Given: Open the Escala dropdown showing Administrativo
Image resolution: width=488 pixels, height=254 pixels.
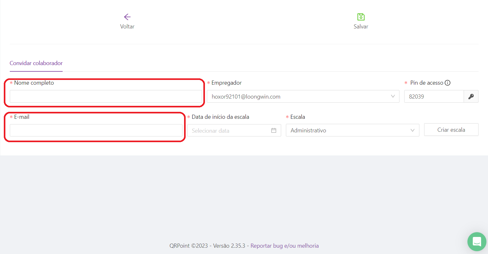Looking at the screenshot, I should click(348, 130).
